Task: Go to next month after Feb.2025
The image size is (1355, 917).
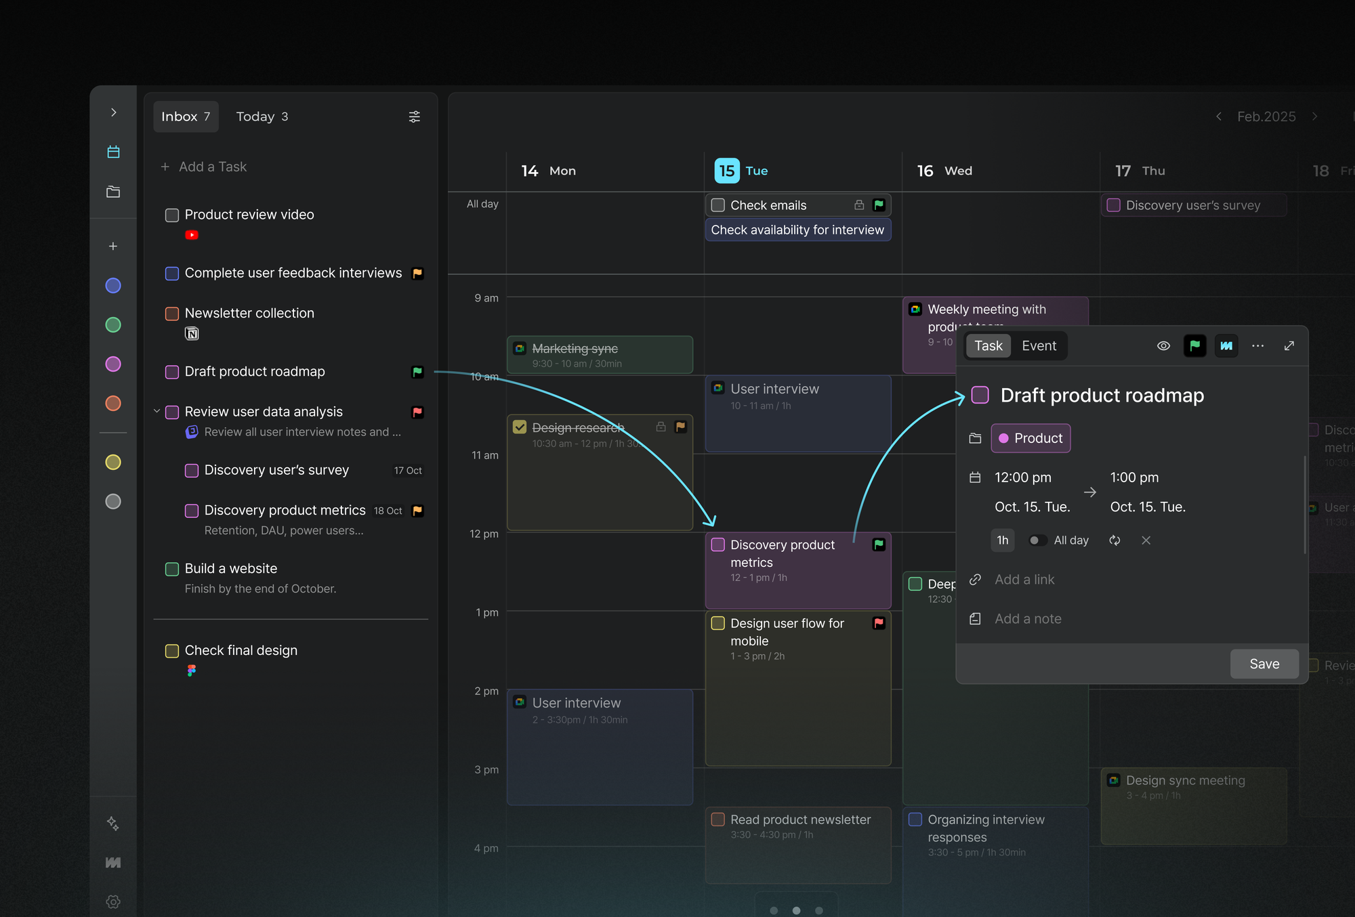Action: coord(1315,116)
